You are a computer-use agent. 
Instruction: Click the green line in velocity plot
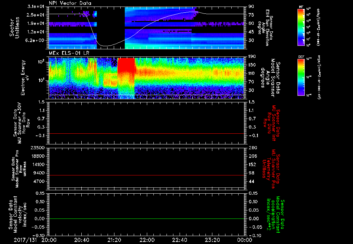147,218
